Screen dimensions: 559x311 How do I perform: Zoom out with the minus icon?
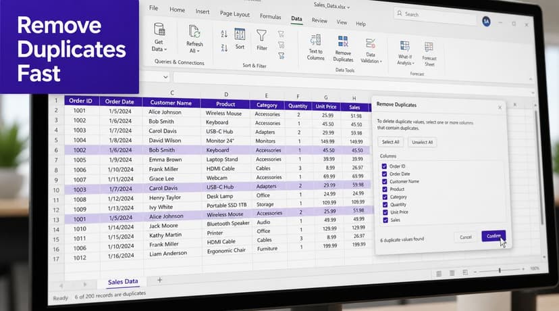pos(475,272)
